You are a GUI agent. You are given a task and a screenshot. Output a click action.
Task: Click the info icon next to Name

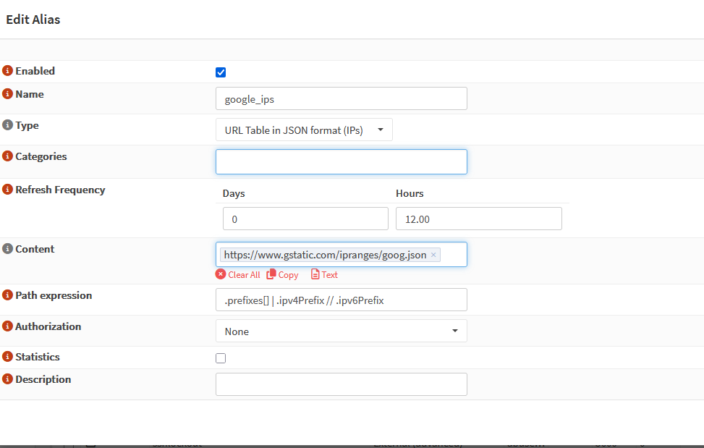pyautogui.click(x=8, y=94)
